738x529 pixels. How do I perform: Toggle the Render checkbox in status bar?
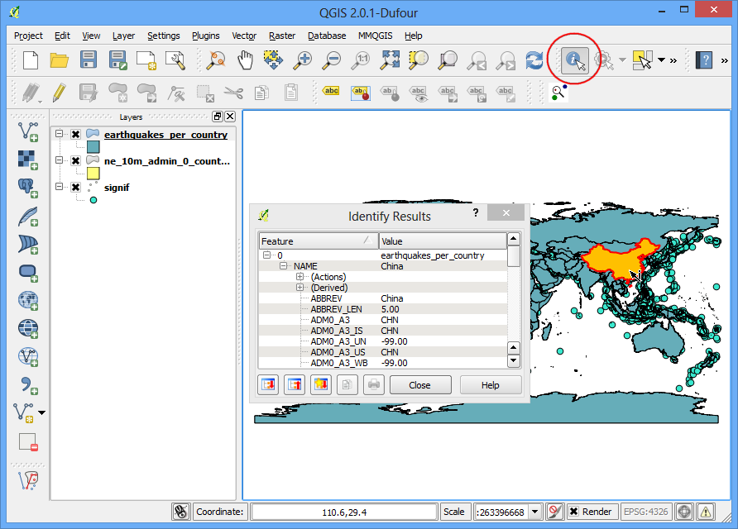pyautogui.click(x=573, y=511)
